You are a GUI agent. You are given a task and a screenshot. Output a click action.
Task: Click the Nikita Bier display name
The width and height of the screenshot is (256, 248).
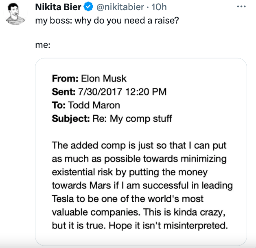coord(58,7)
